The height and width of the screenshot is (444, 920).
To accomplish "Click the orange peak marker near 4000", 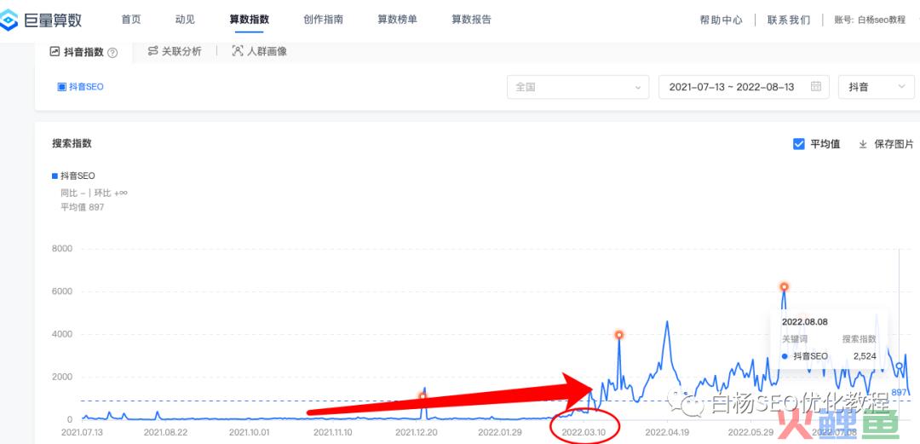I will (619, 335).
